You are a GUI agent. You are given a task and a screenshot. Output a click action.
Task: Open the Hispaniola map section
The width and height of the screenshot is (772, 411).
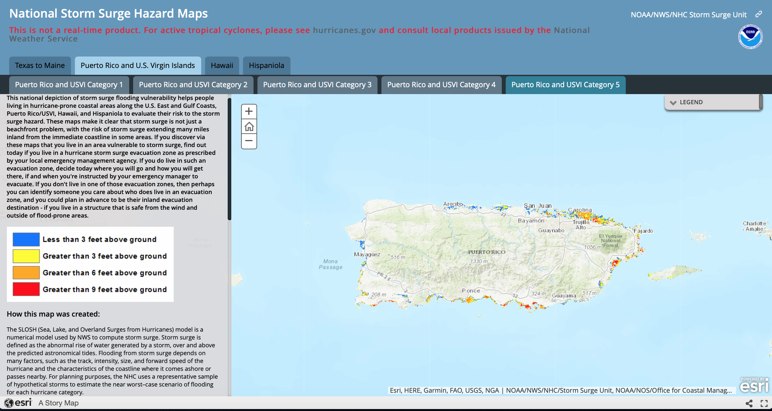point(267,65)
